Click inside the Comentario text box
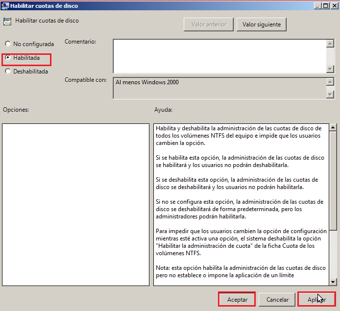The height and width of the screenshot is (311, 340). (219, 56)
